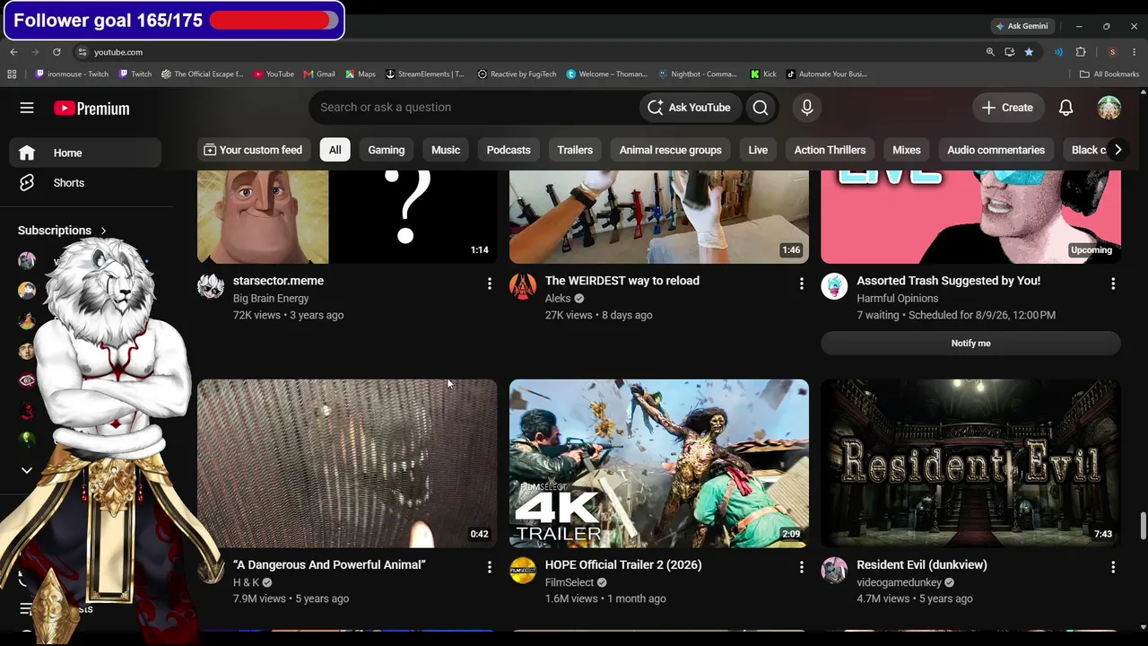This screenshot has height=646, width=1148.
Task: Click the YouTube search input field
Action: [474, 108]
